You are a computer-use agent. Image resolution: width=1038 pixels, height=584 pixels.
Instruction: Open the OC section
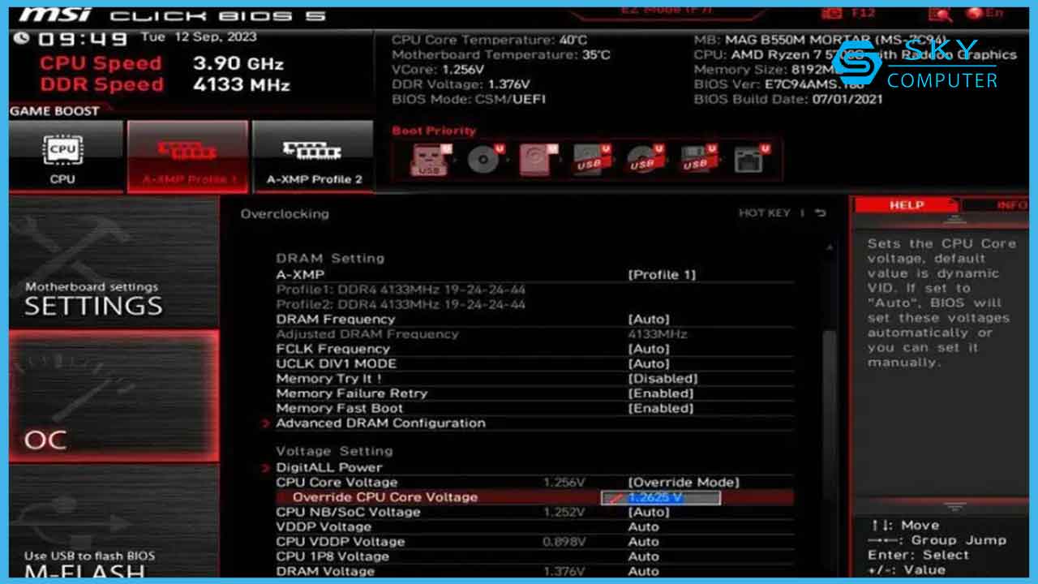tap(114, 396)
